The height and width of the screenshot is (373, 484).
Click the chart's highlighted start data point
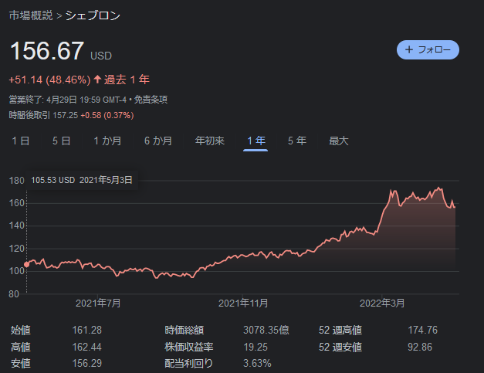(x=26, y=264)
